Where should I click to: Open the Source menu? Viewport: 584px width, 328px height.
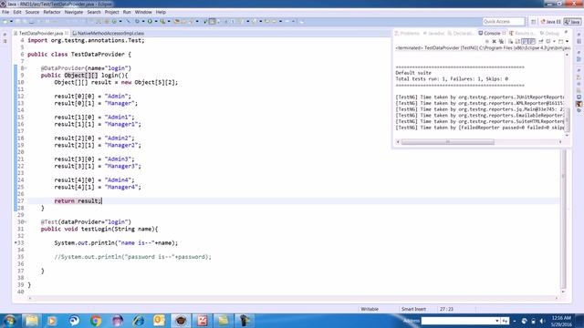(x=32, y=12)
